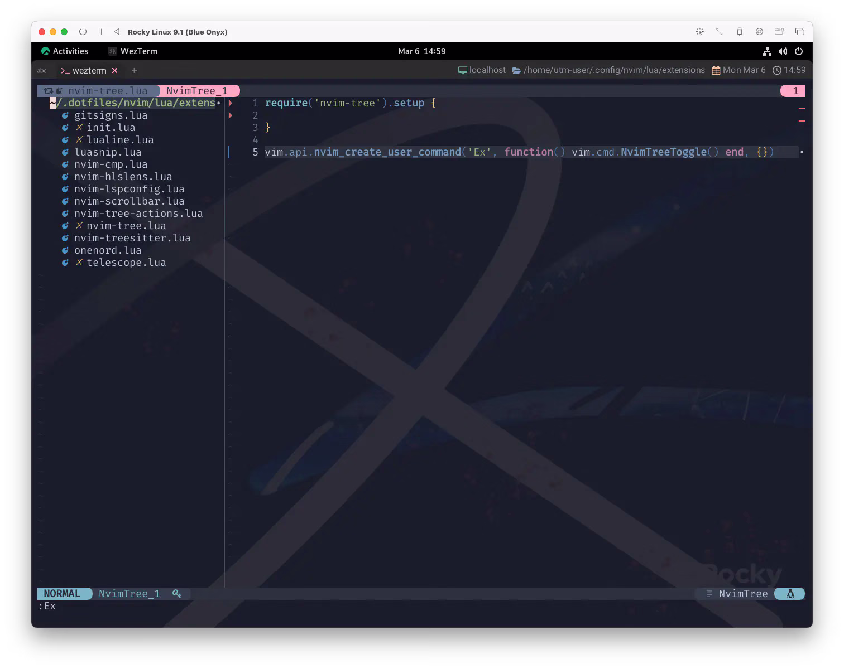Click the UTM windows overlap icon
This screenshot has width=844, height=669.
pos(799,32)
